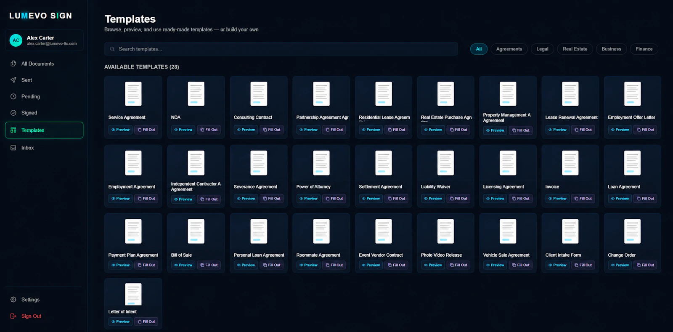The image size is (673, 332).
Task: Click the Sent paper-plane icon
Action: (13, 80)
